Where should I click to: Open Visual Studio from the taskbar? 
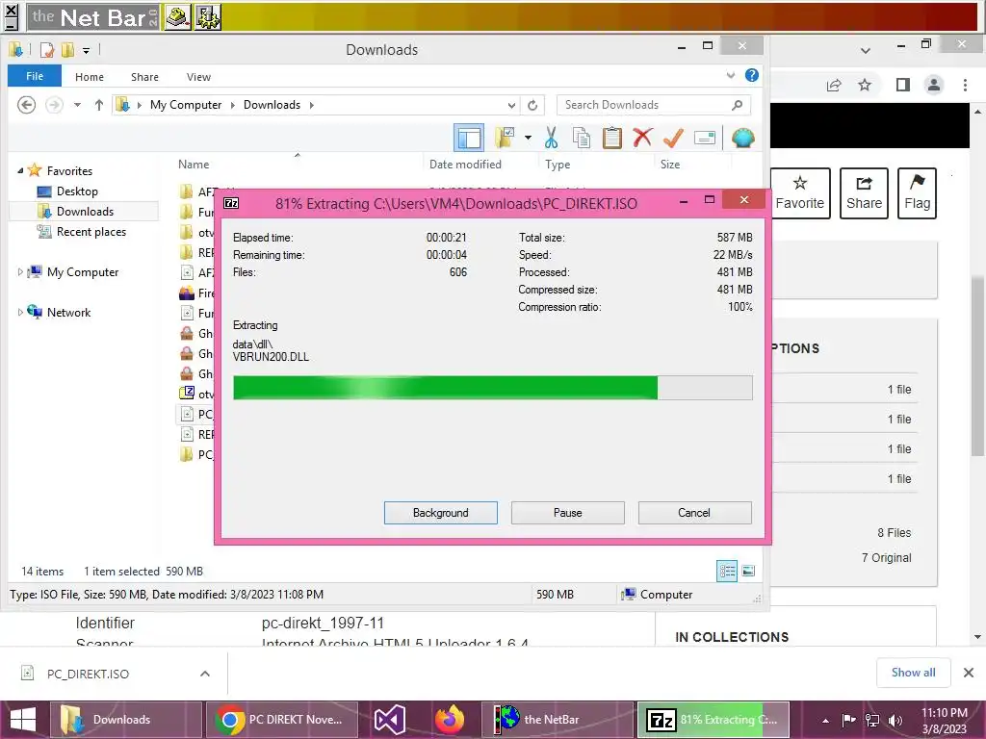click(389, 720)
